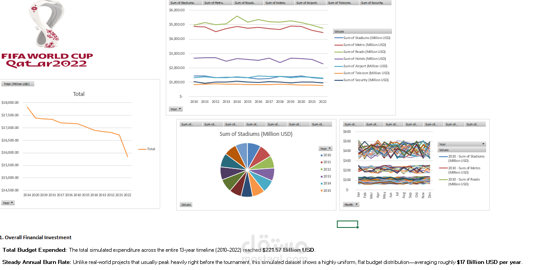
Task: Select the Sum of Roads (Million USD) legend entry in the yearly chart
Action: pyautogui.click(x=360, y=52)
